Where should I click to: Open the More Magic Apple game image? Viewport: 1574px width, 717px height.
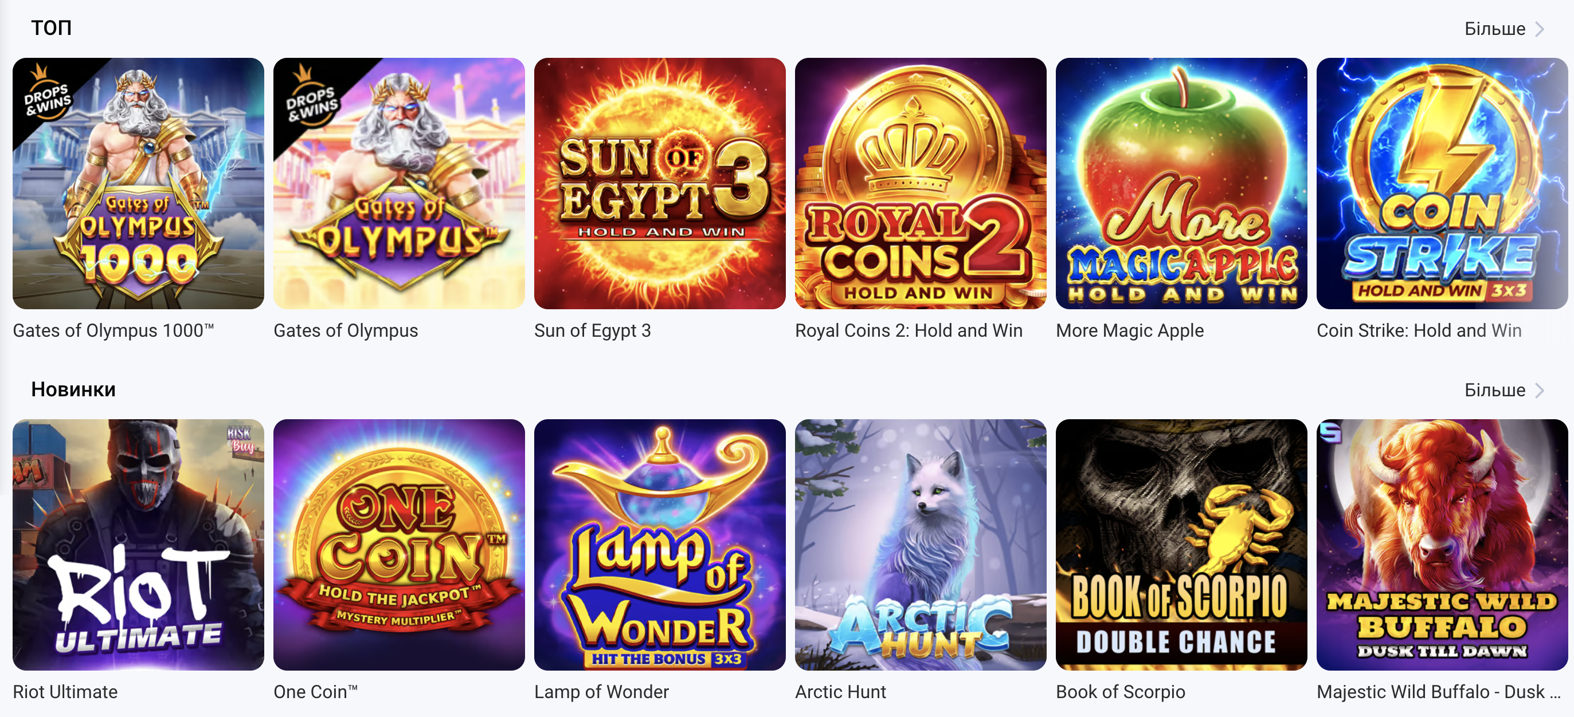point(1181,183)
